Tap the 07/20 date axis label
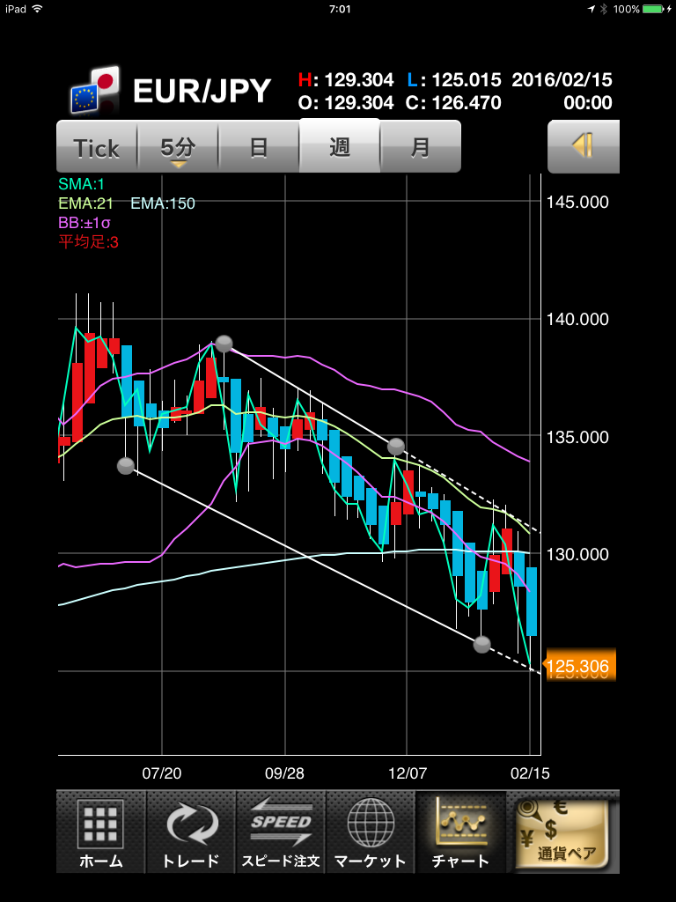The width and height of the screenshot is (676, 902). tap(162, 773)
